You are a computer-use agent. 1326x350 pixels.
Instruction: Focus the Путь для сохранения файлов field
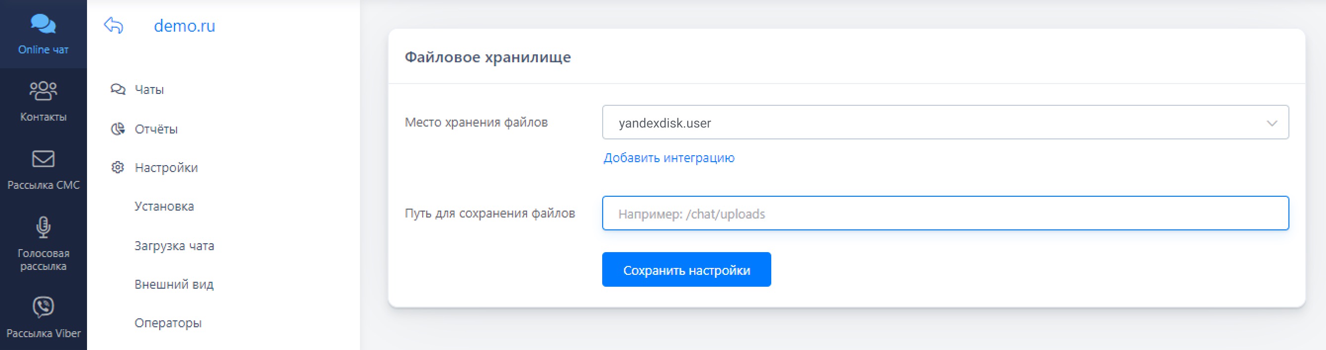(945, 214)
